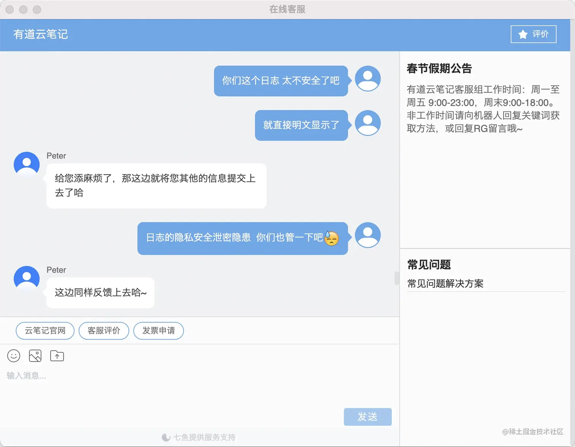Viewport: 575px width, 447px height.
Task: Close the 在线客服 window
Action: coord(10,10)
